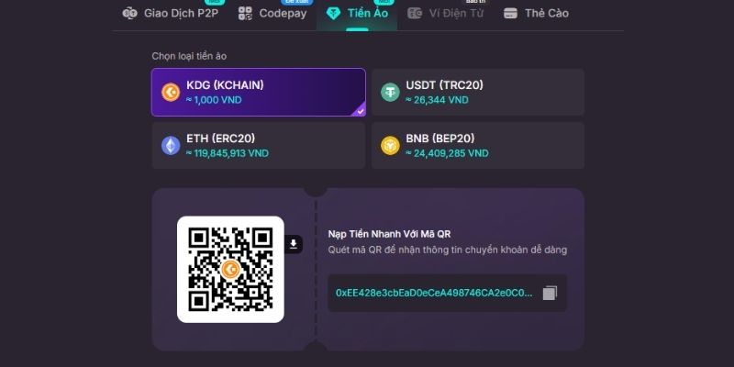
Task: Click the USDT Tether logo icon
Action: tap(390, 93)
